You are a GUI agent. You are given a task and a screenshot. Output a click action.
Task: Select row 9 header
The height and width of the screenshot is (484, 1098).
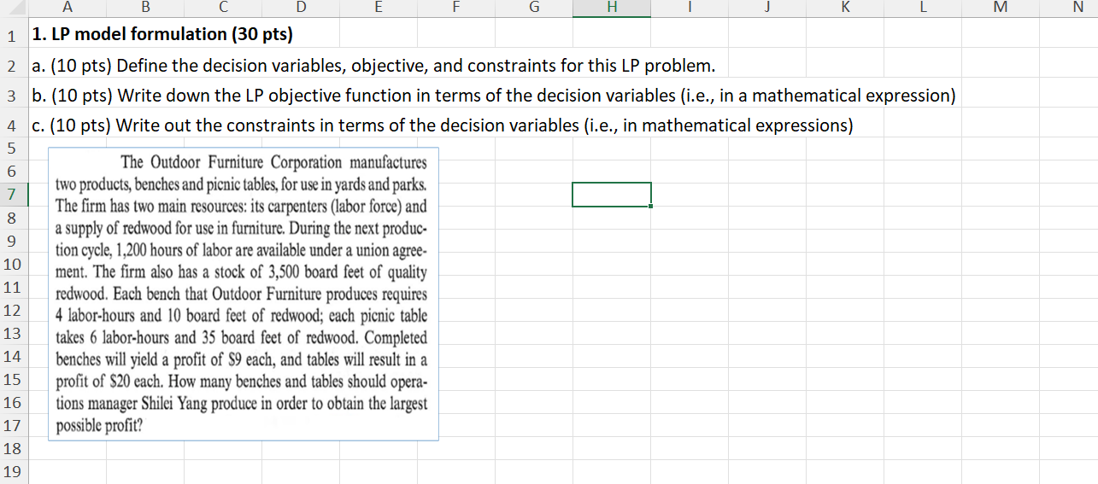(x=14, y=241)
